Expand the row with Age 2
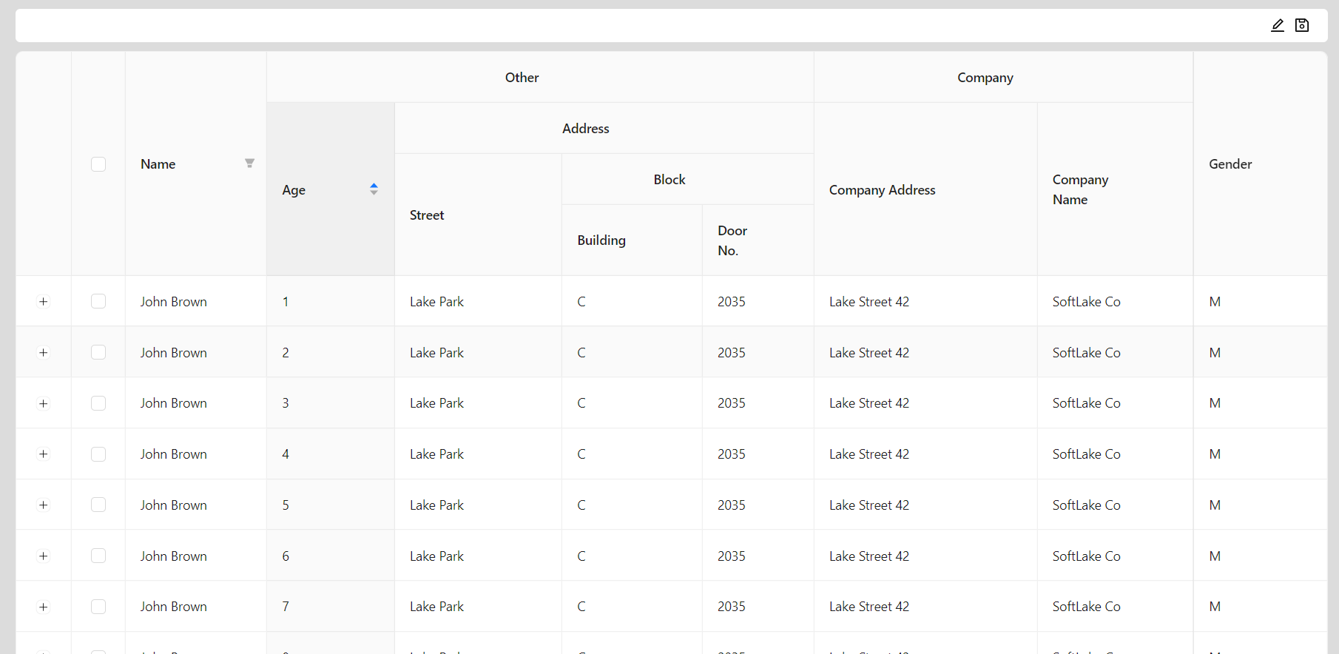The image size is (1339, 654). click(44, 353)
